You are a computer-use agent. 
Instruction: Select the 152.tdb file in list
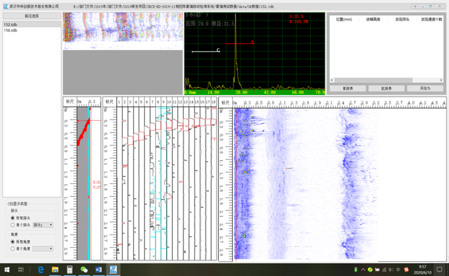10,25
